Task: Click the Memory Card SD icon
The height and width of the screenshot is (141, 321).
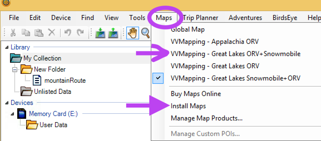Action: [x=21, y=114]
